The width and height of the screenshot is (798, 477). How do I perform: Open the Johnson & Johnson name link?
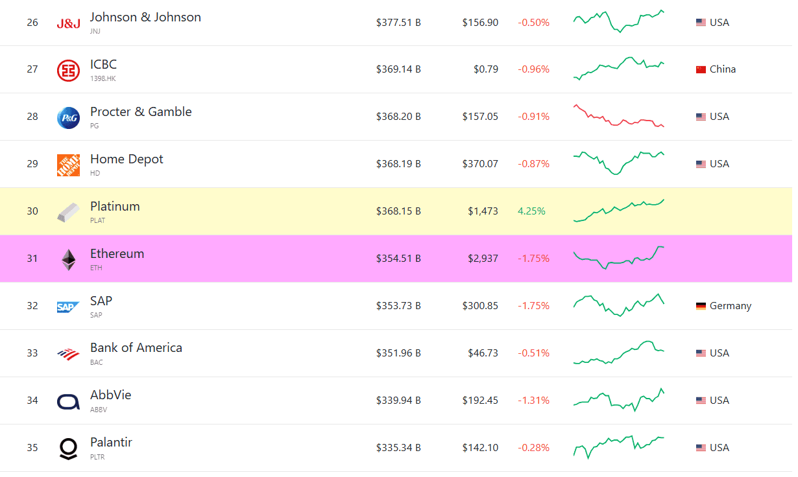[x=145, y=17]
